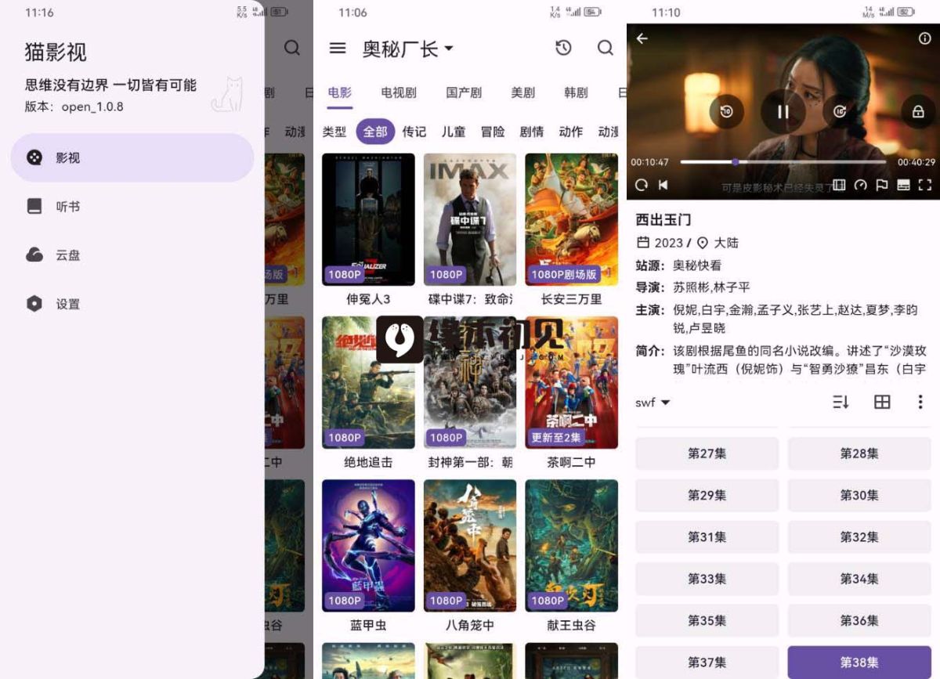Filter movies by 剧情 genre

(x=532, y=132)
